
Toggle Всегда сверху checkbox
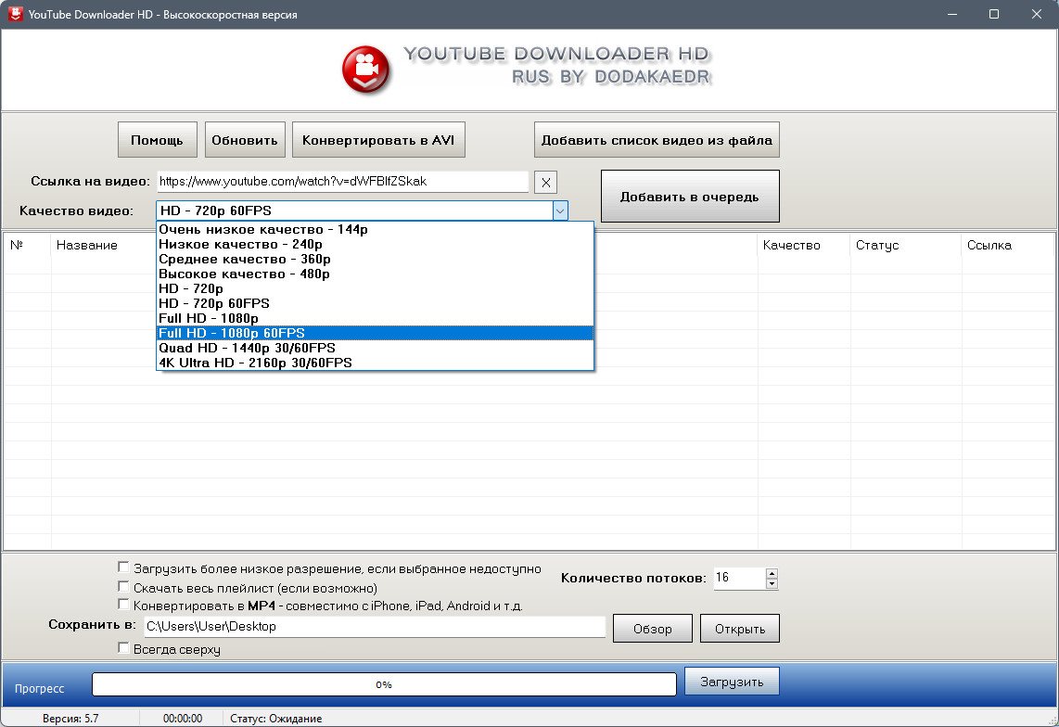point(123,648)
